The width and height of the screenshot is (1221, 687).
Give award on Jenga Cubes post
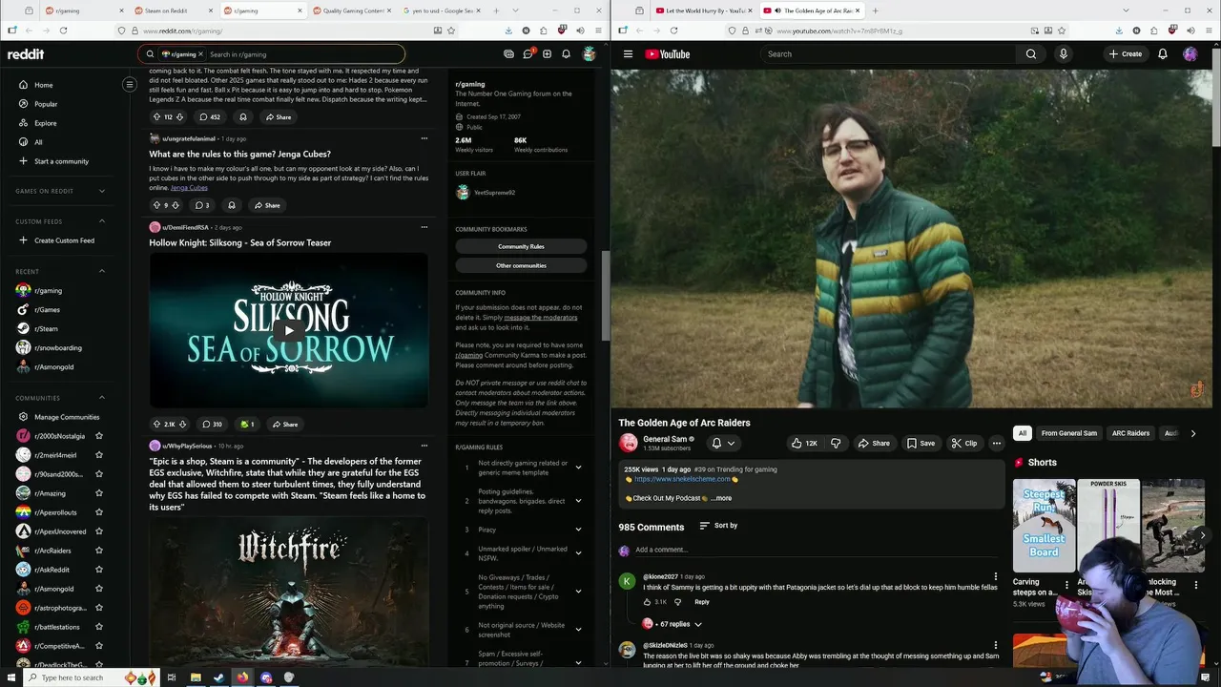coord(231,205)
